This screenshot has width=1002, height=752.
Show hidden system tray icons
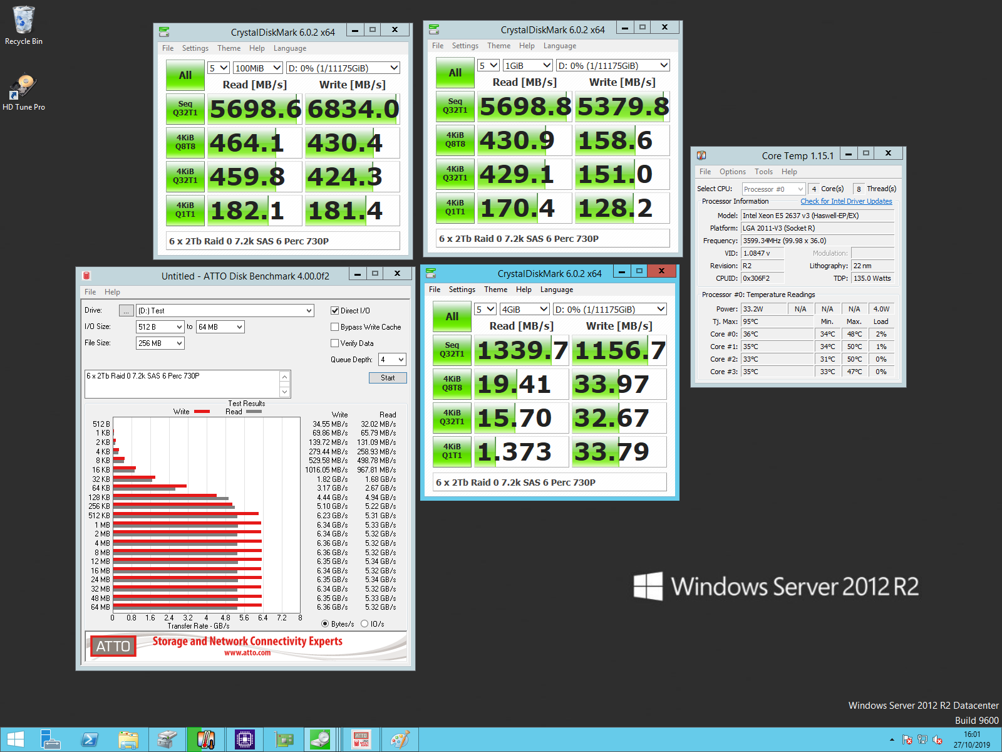coord(892,740)
